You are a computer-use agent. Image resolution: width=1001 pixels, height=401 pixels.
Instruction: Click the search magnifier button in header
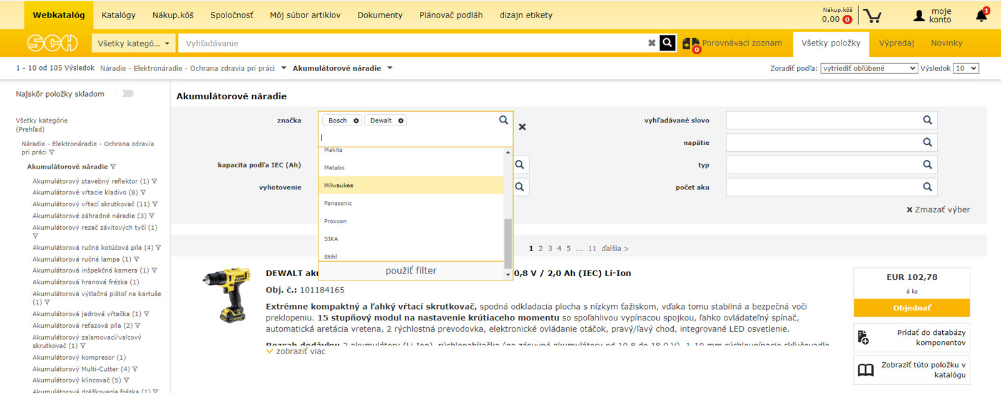(668, 43)
